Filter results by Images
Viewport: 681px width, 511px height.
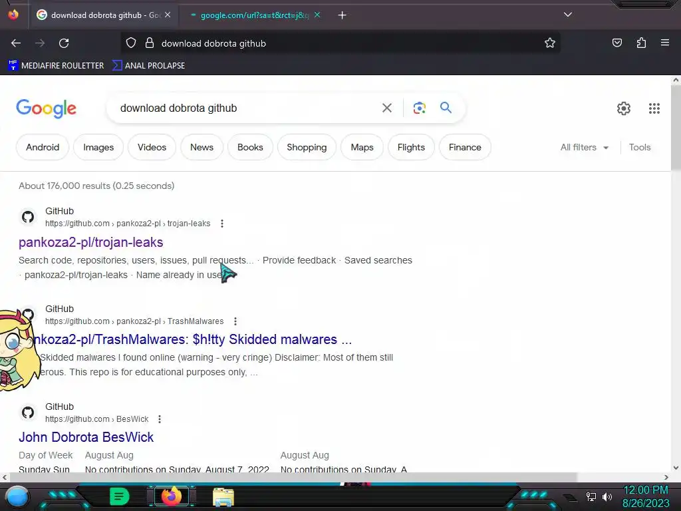[98, 147]
